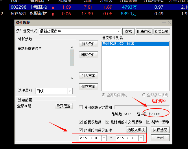
Task: Click 查看公式 to view formula
Action: point(162,31)
